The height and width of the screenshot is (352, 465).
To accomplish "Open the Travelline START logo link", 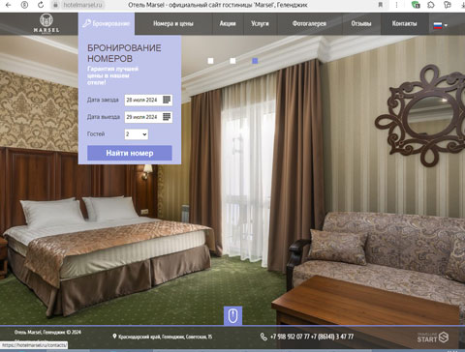I will pos(432,337).
